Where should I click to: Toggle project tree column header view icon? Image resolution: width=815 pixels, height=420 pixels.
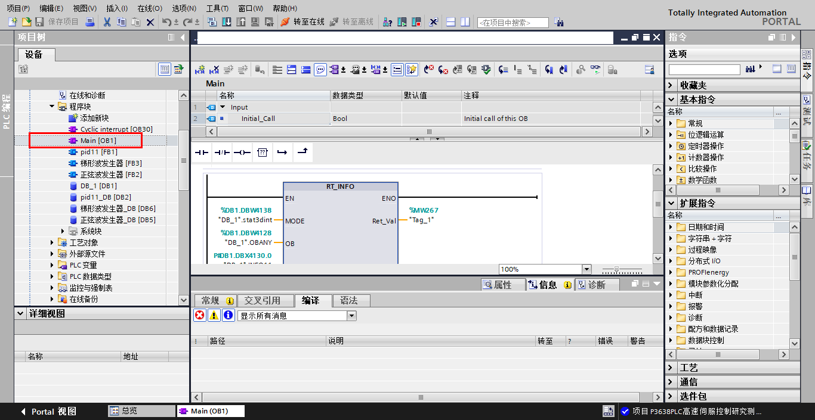pyautogui.click(x=165, y=70)
